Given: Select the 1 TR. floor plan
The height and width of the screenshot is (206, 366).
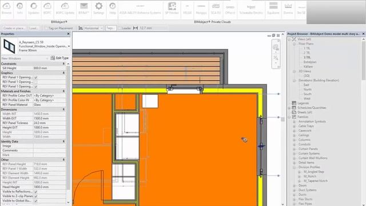Looking at the screenshot, I should coord(307,48).
